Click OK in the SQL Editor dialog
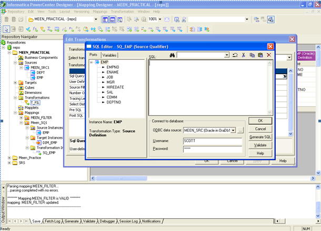Screen dimensions: 321x231 point(260,121)
